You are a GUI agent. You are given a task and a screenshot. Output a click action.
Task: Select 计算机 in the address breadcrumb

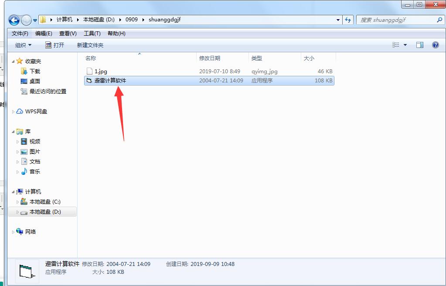[x=64, y=20]
